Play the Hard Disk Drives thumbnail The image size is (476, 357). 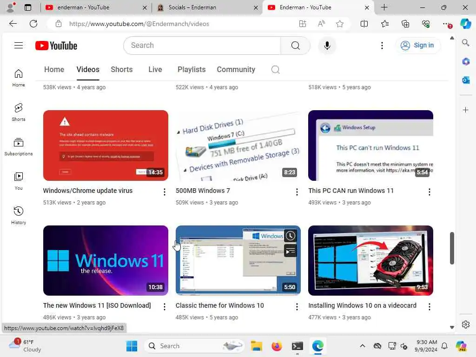point(238,145)
